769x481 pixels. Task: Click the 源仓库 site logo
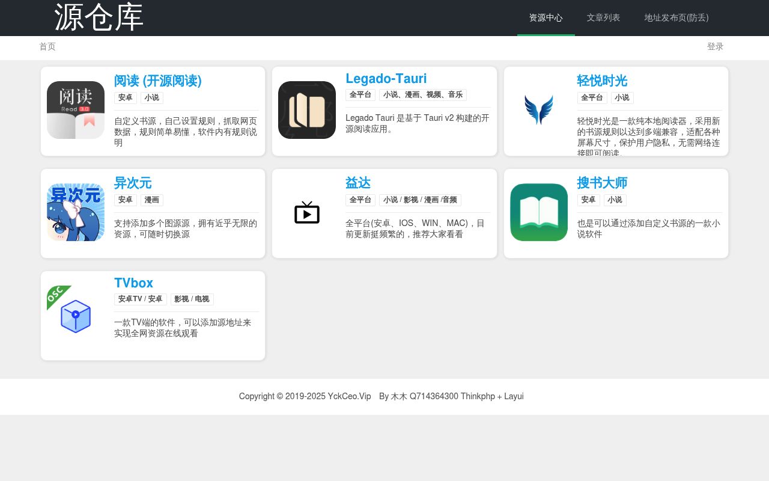point(99,17)
